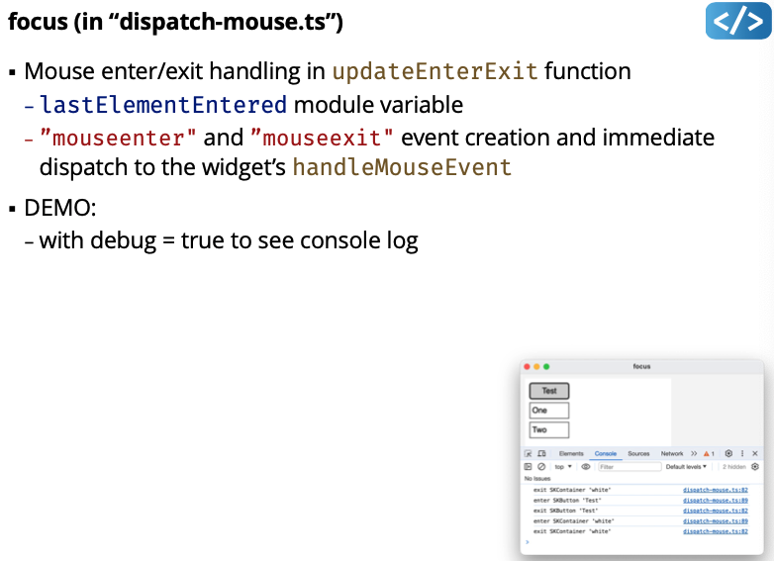Click the code brackets icon in the slide corner

pyautogui.click(x=737, y=21)
